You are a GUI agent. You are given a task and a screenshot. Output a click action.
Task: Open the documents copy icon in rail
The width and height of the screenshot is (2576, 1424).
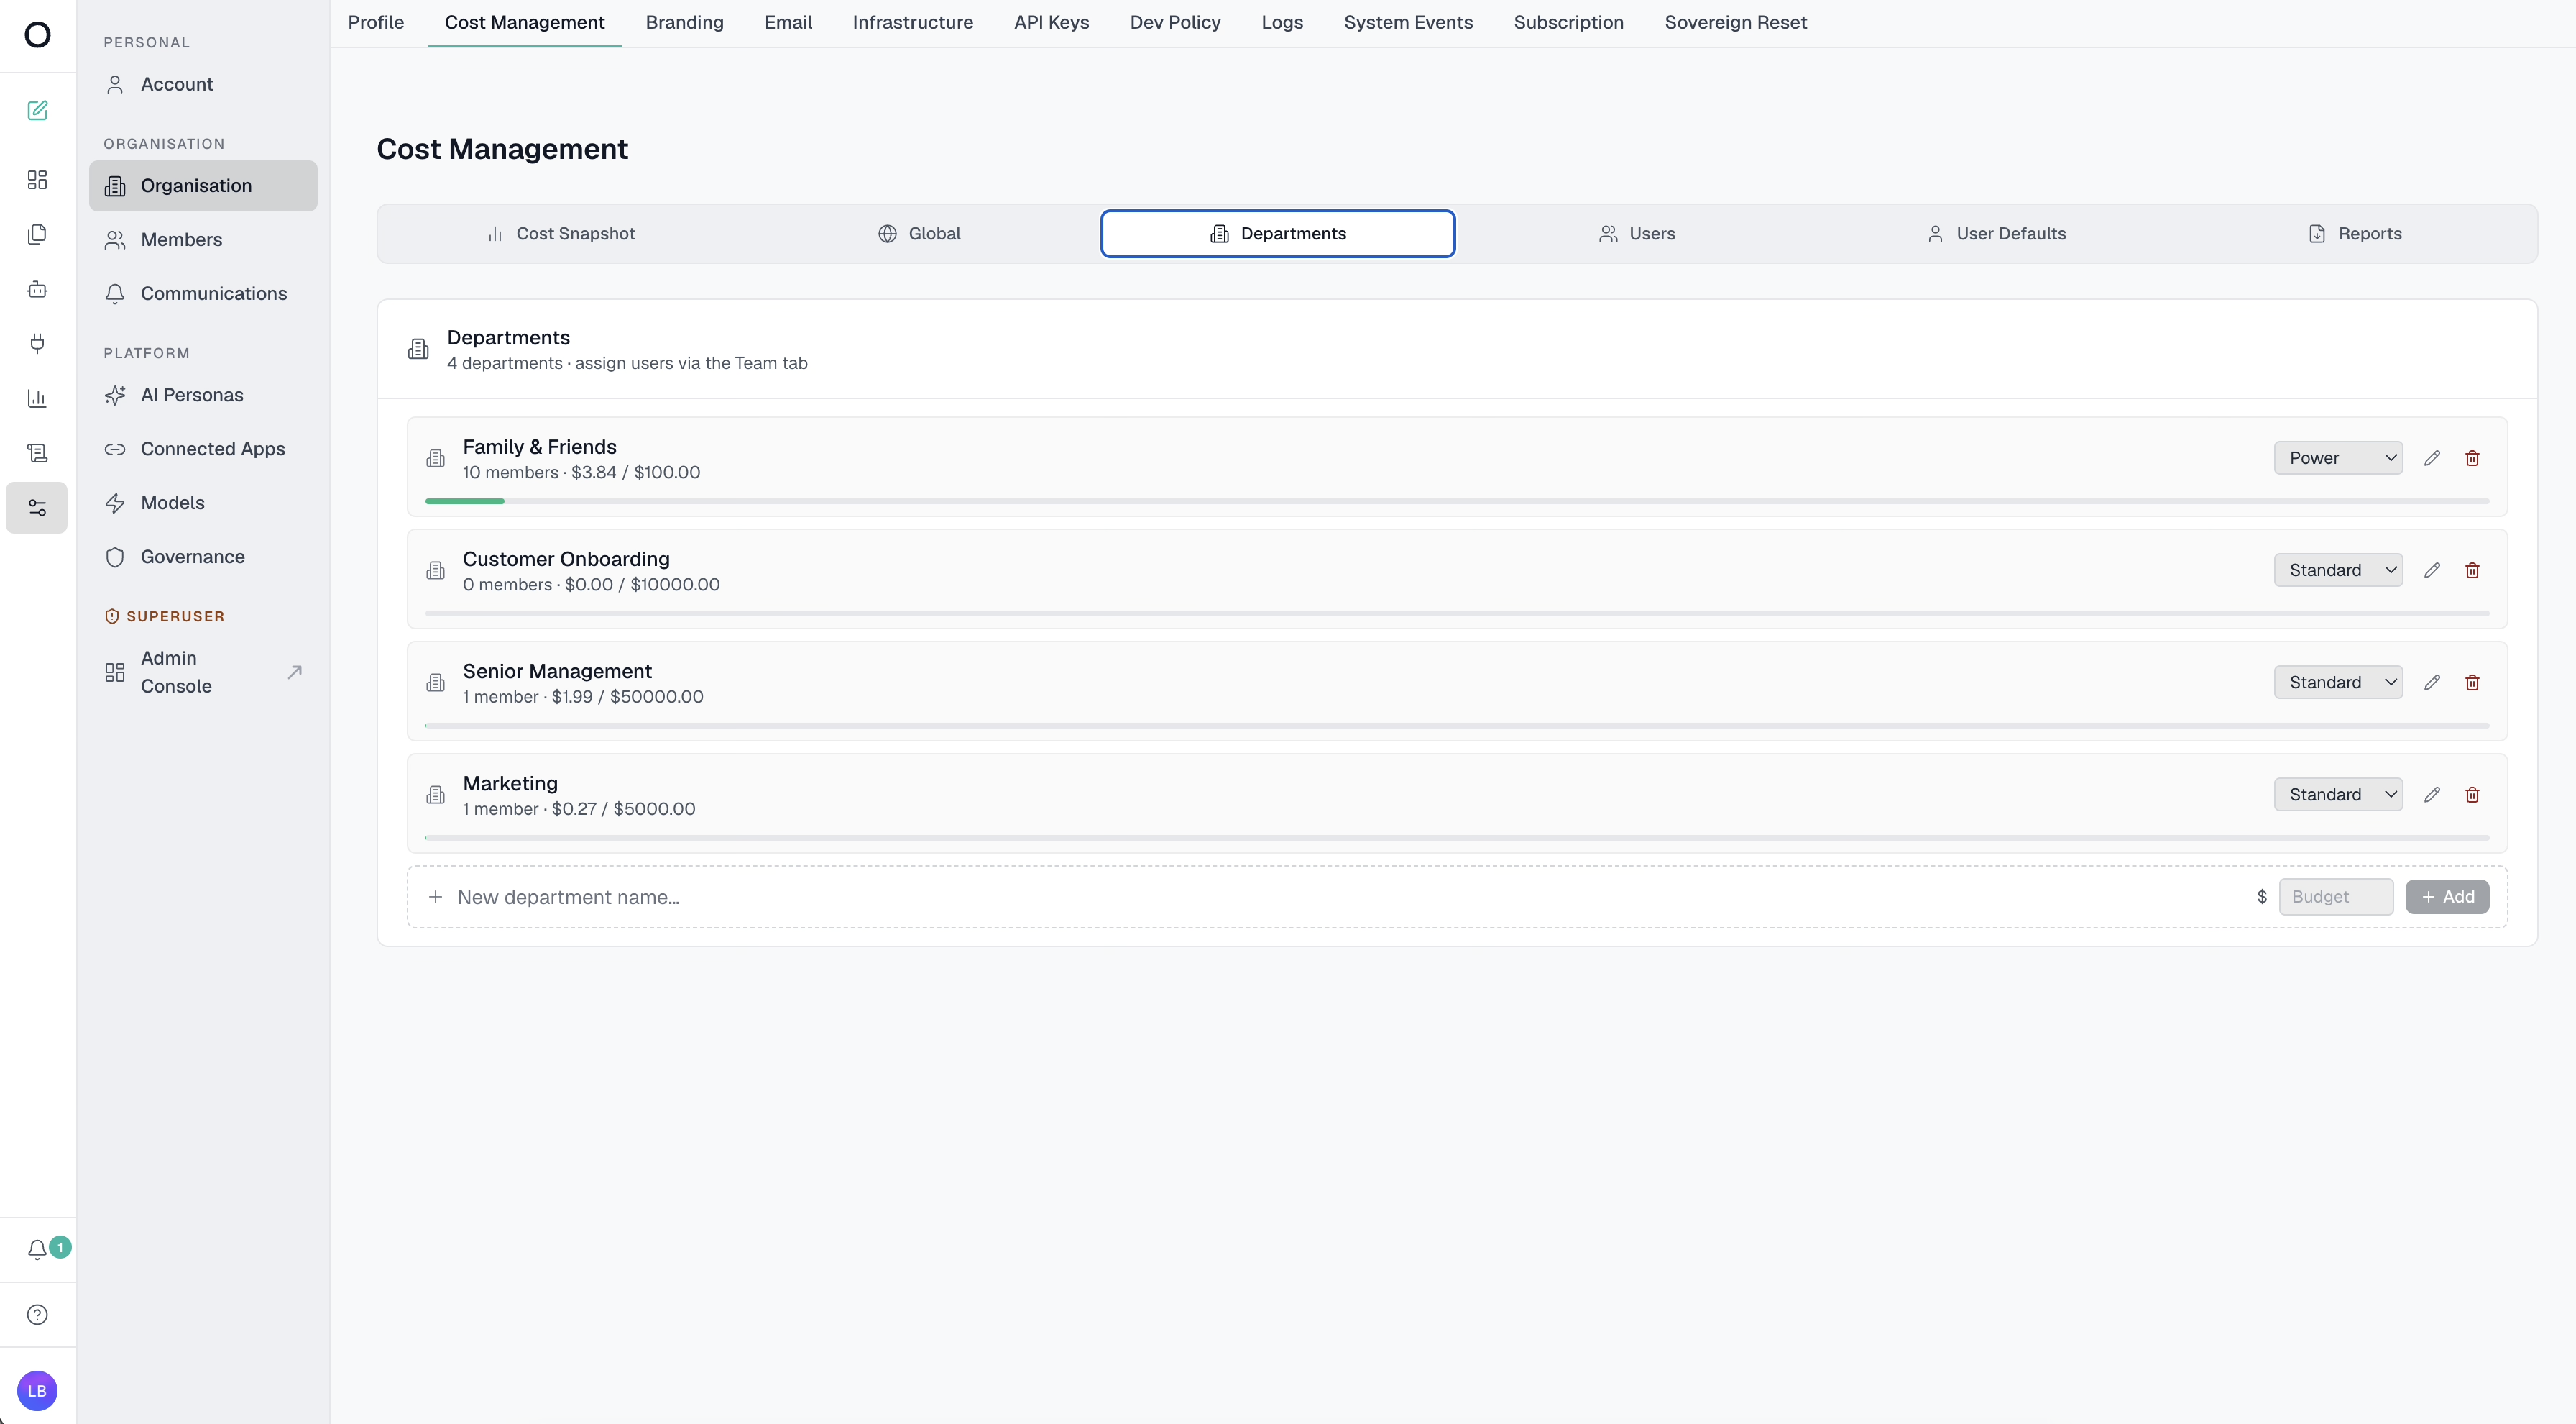point(37,234)
